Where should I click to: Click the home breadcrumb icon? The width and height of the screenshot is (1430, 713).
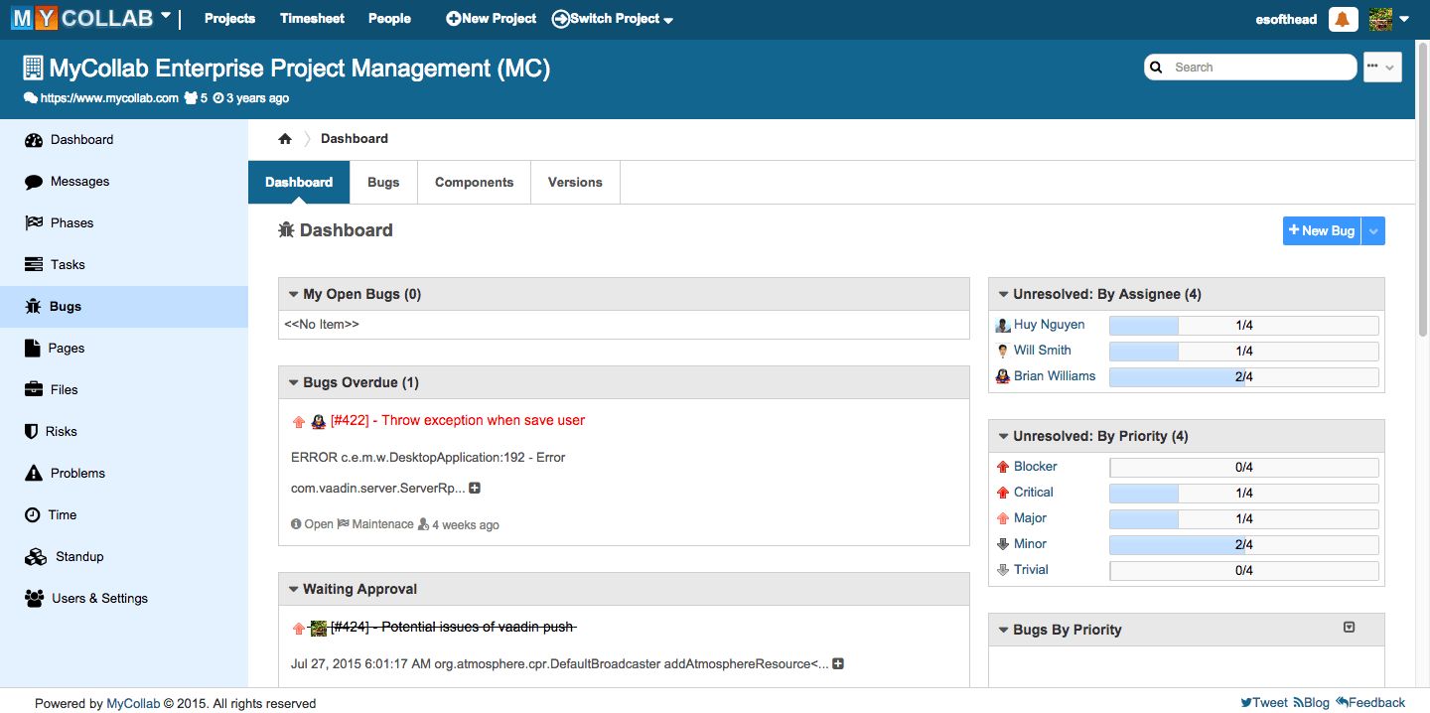point(285,138)
